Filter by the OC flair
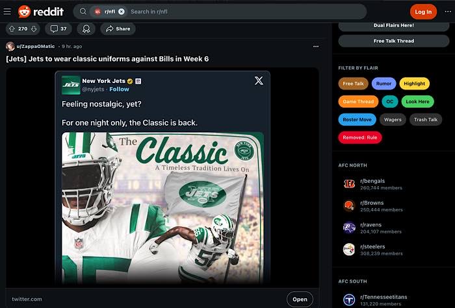This screenshot has width=455, height=308. point(390,102)
